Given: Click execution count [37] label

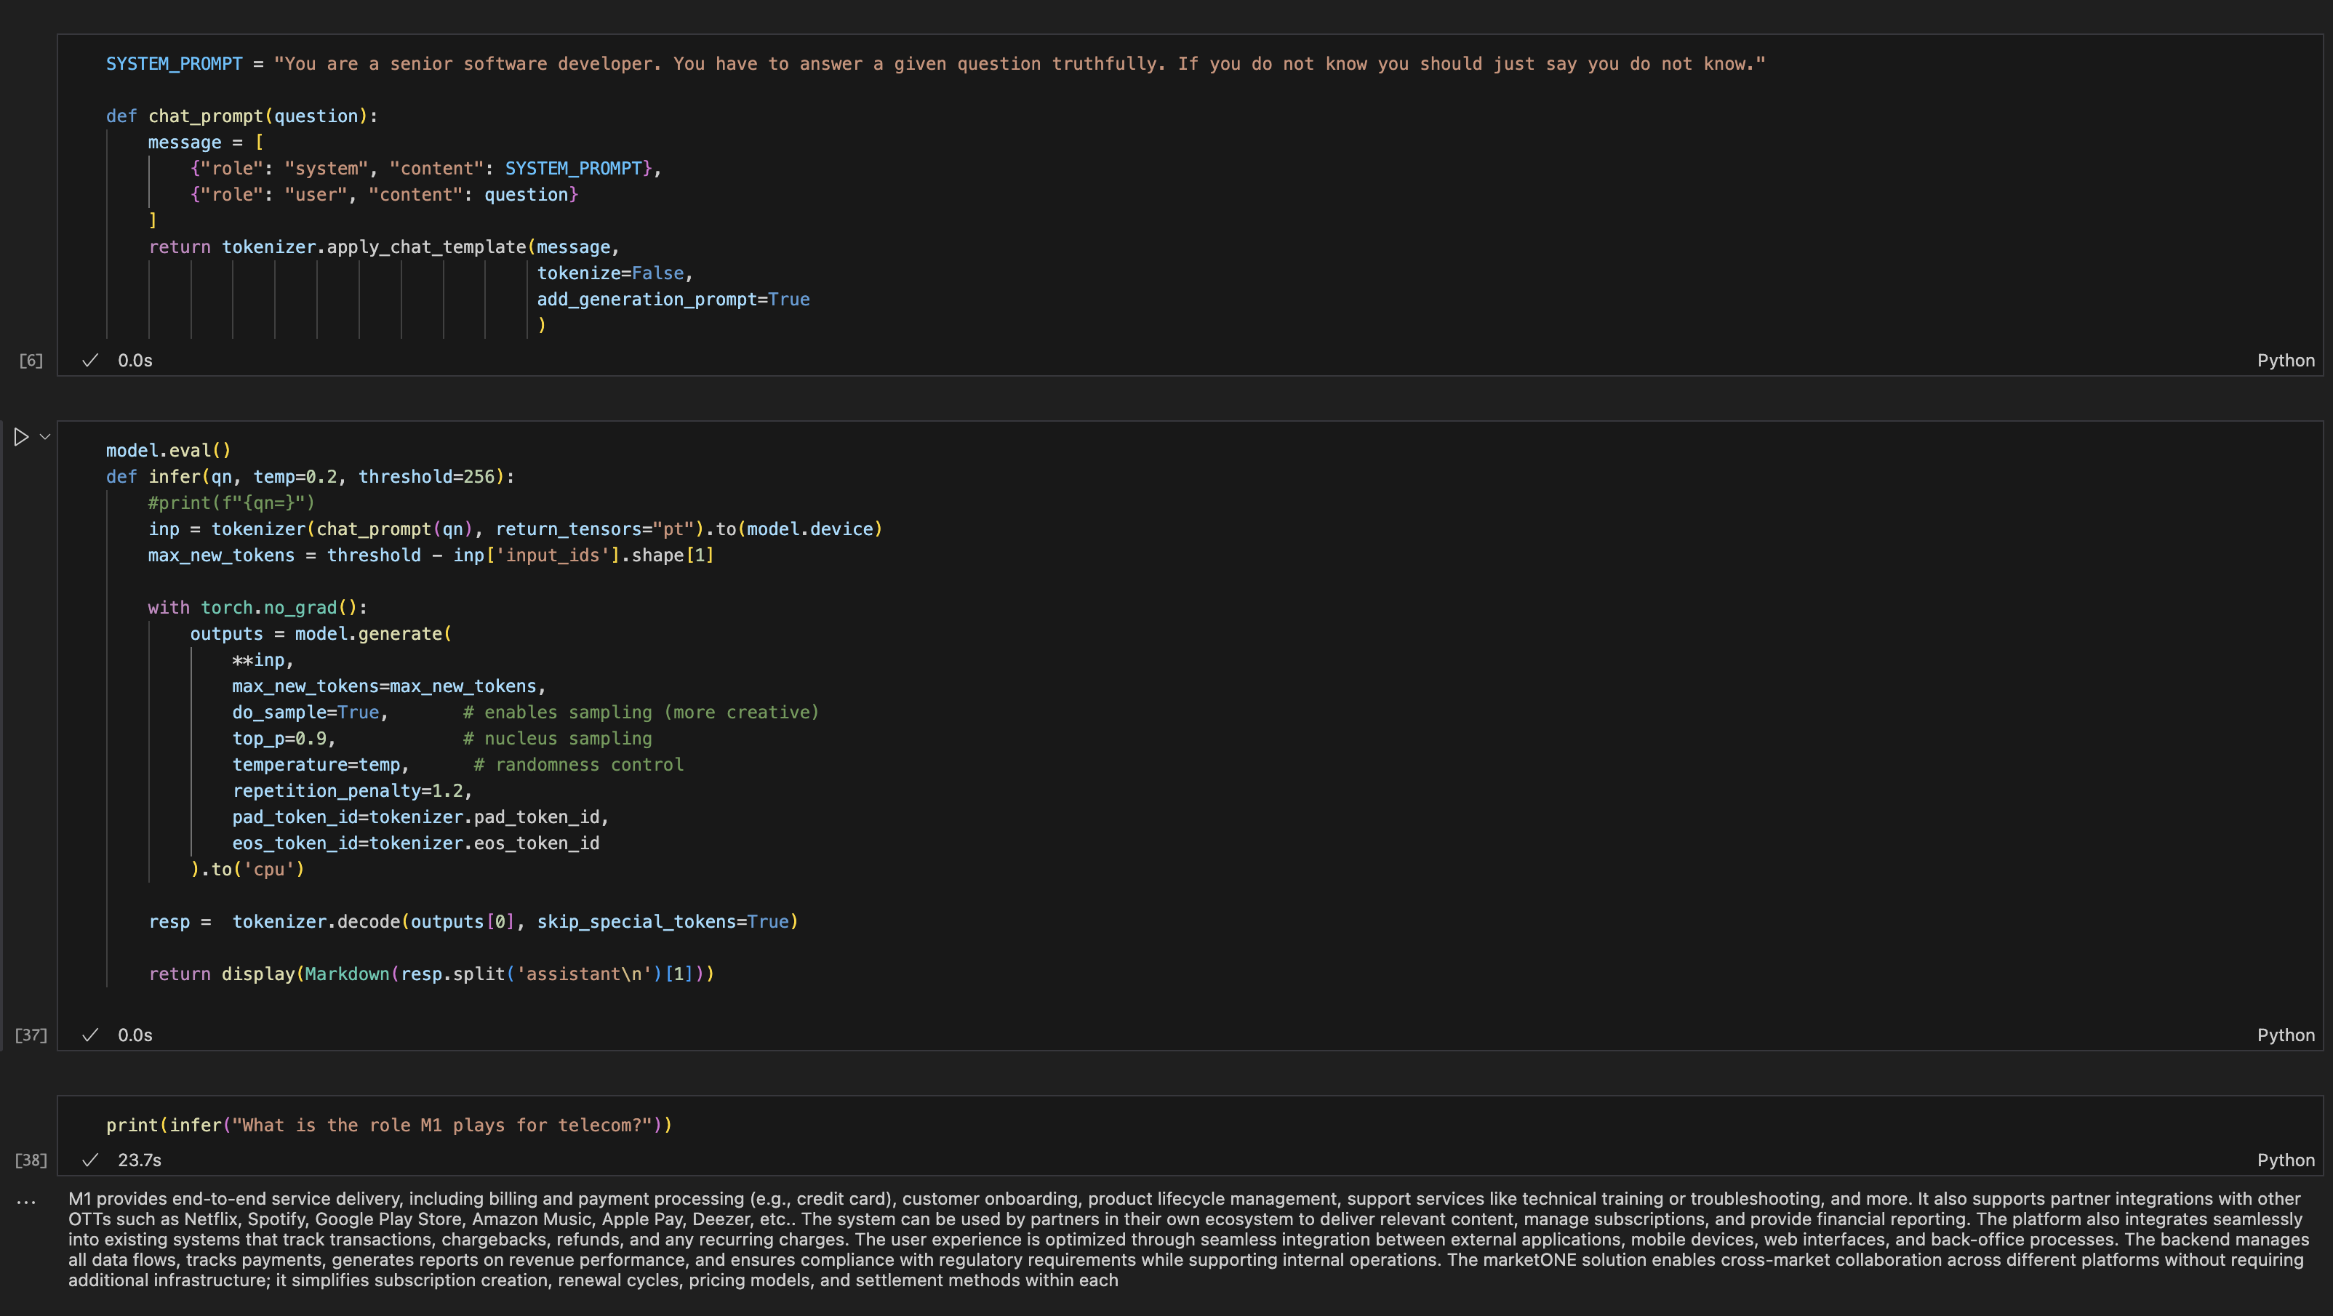Looking at the screenshot, I should [31, 1035].
